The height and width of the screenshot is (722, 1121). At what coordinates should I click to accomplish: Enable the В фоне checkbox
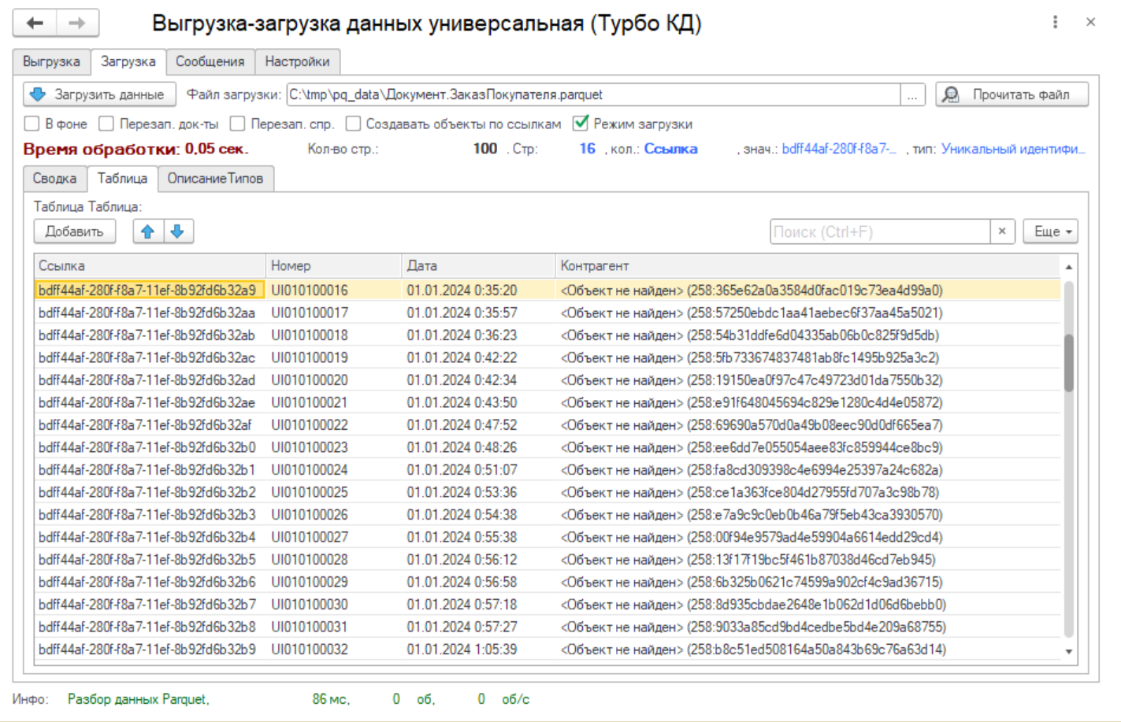tap(32, 124)
